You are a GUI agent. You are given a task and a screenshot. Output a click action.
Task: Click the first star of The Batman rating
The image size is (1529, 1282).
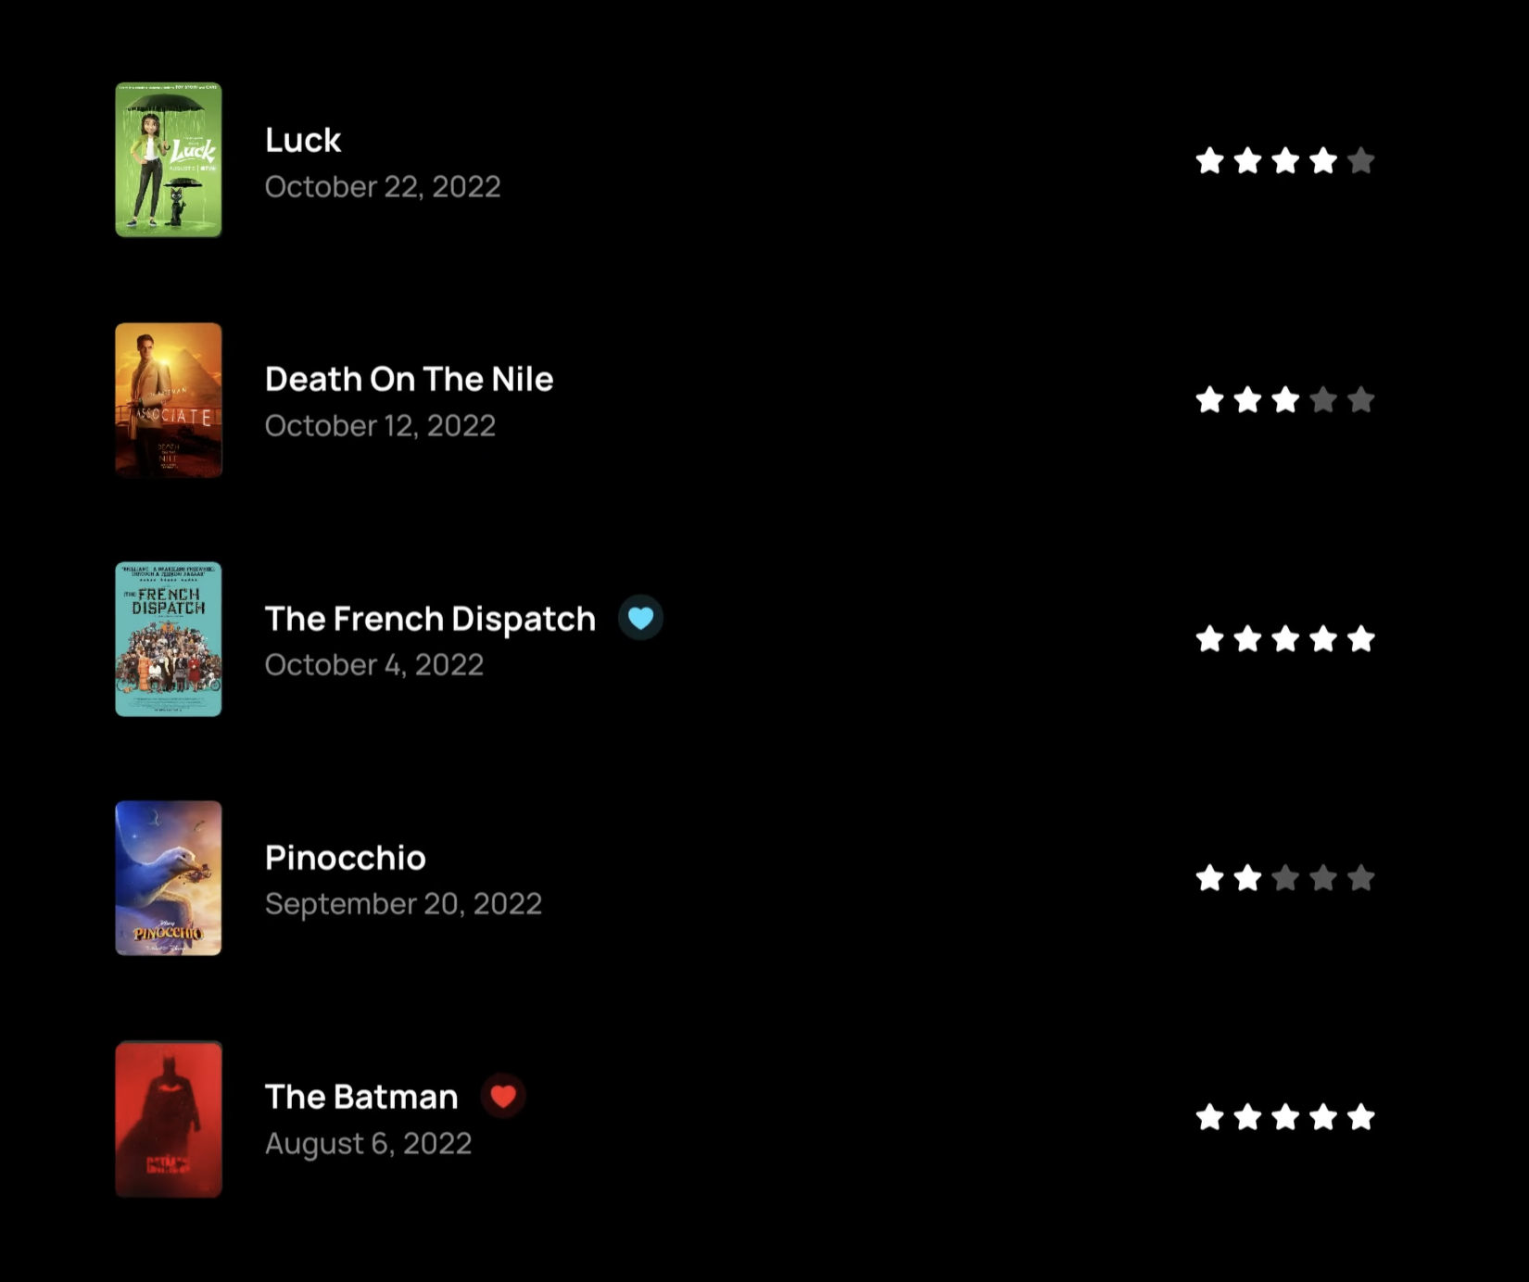coord(1209,1117)
